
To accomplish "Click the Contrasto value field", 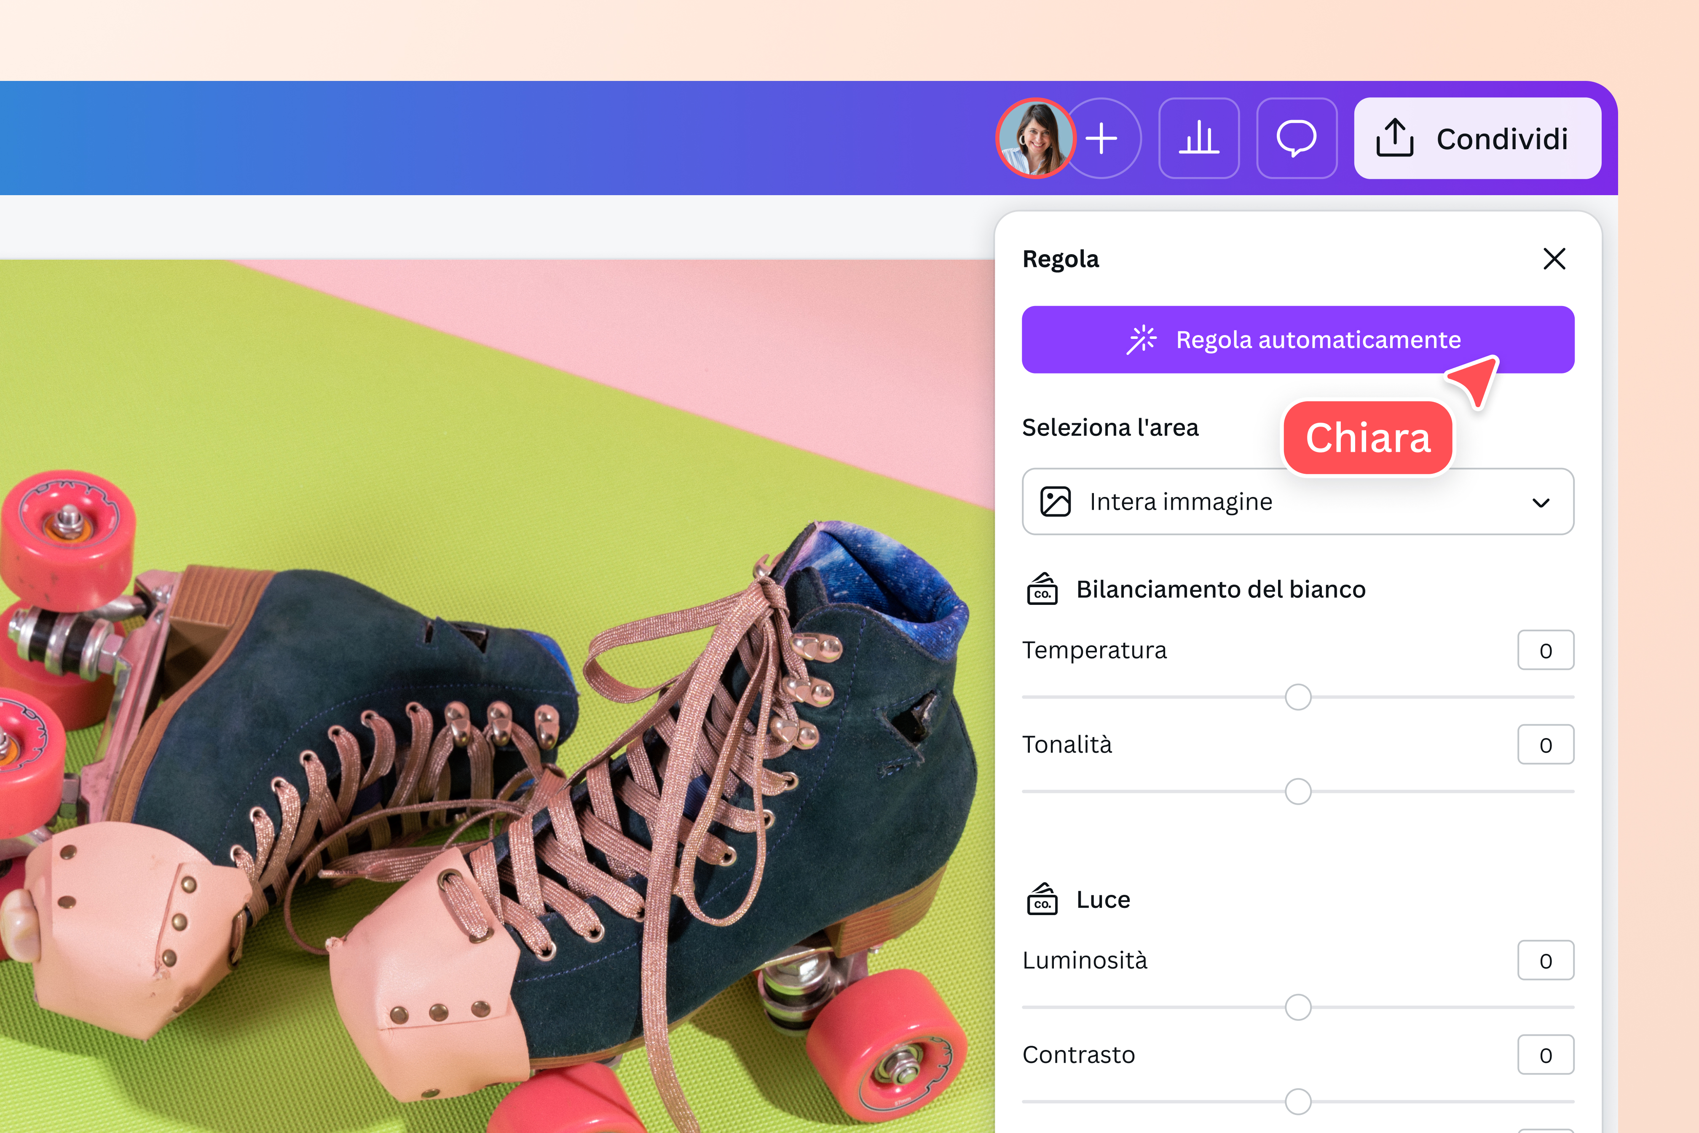I will 1545,1055.
